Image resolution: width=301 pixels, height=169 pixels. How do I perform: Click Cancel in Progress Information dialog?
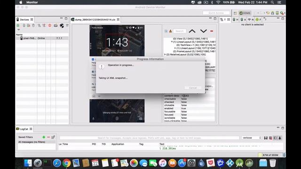click(x=193, y=88)
